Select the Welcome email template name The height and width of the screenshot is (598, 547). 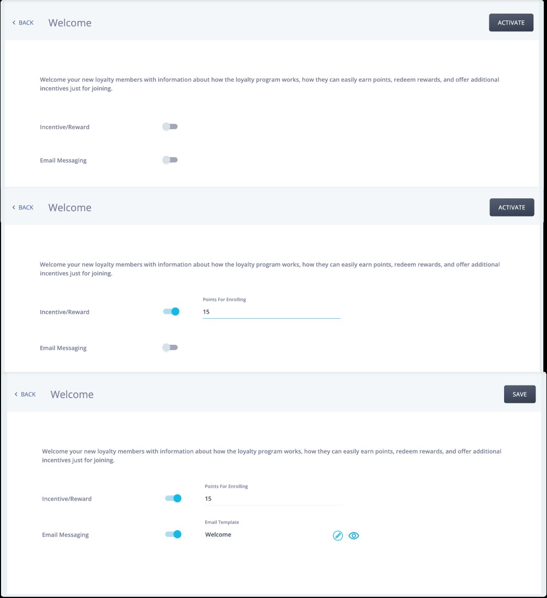pos(218,535)
